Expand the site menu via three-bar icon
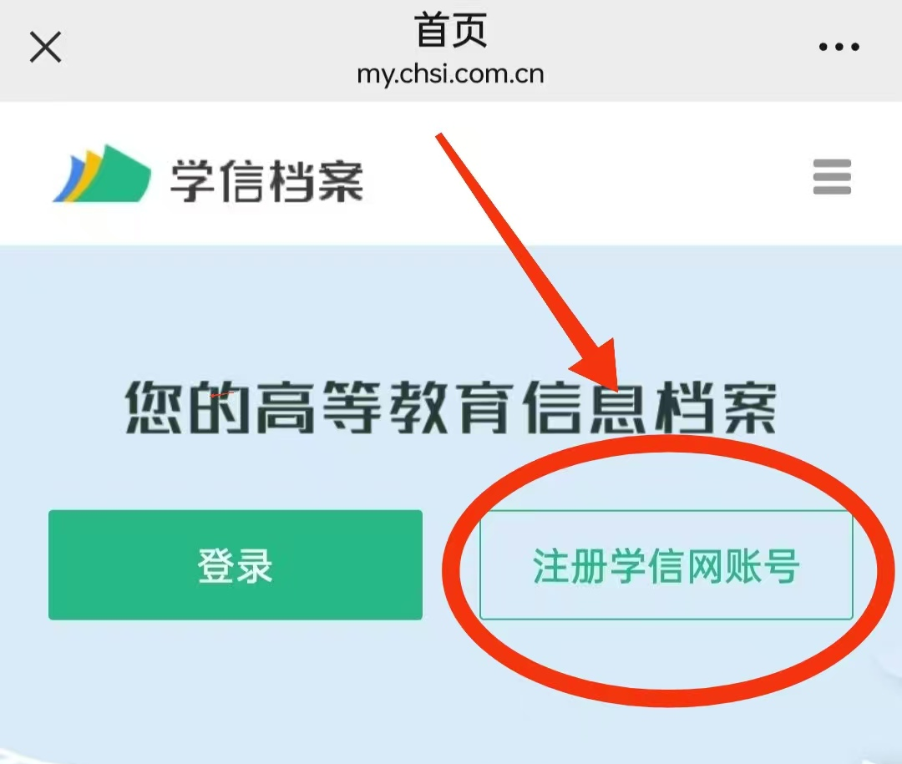Viewport: 902px width, 764px height. point(832,177)
